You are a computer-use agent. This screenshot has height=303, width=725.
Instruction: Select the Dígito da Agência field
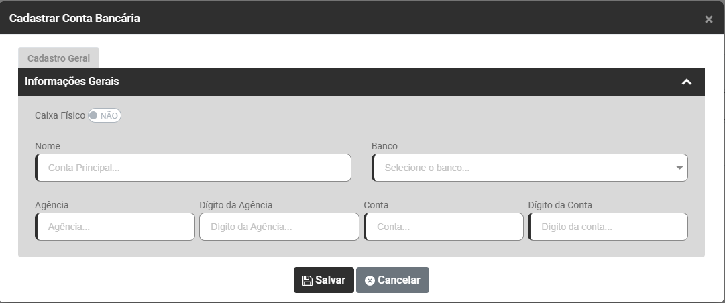(x=279, y=227)
